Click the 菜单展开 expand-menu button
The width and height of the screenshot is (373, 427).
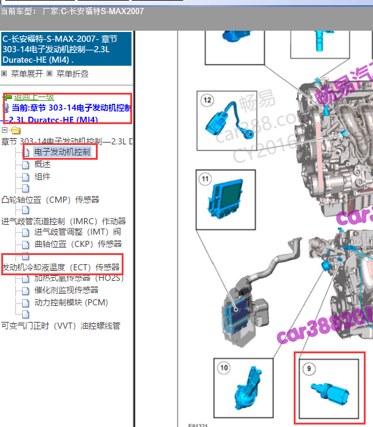click(x=22, y=74)
